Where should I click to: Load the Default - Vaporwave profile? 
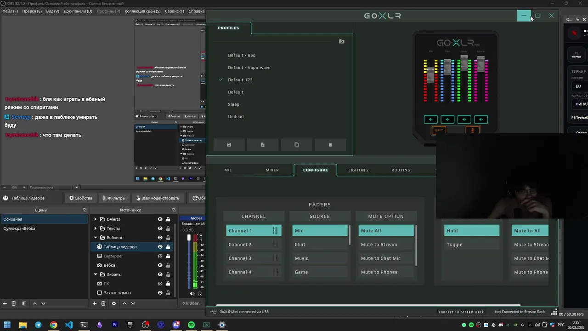(249, 68)
